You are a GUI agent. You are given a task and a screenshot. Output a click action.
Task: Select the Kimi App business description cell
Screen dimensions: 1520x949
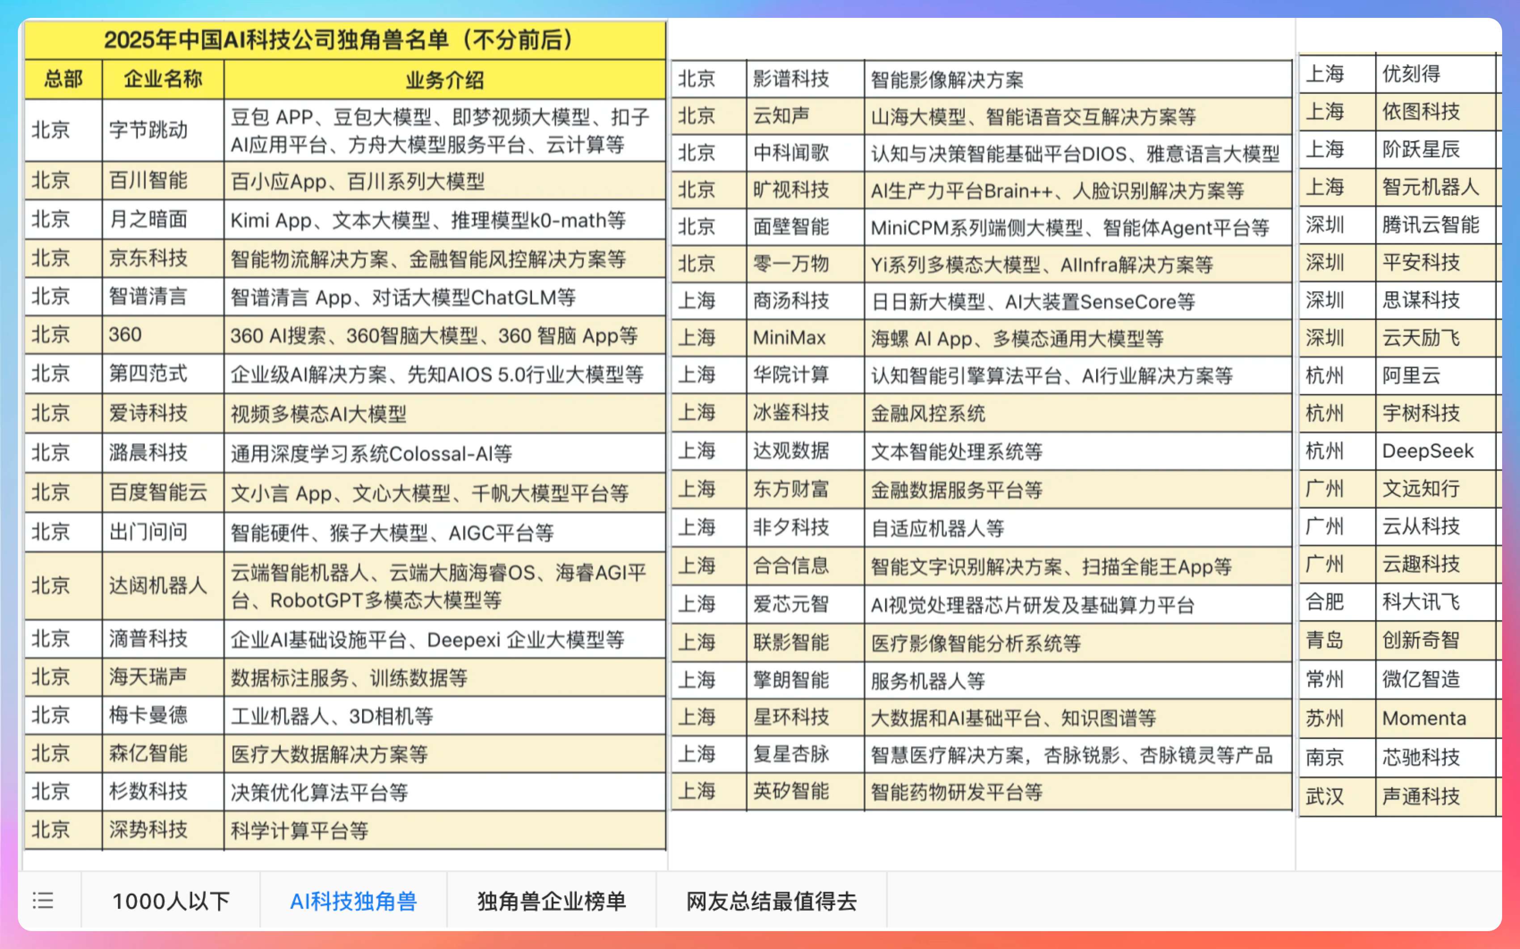coord(428,220)
